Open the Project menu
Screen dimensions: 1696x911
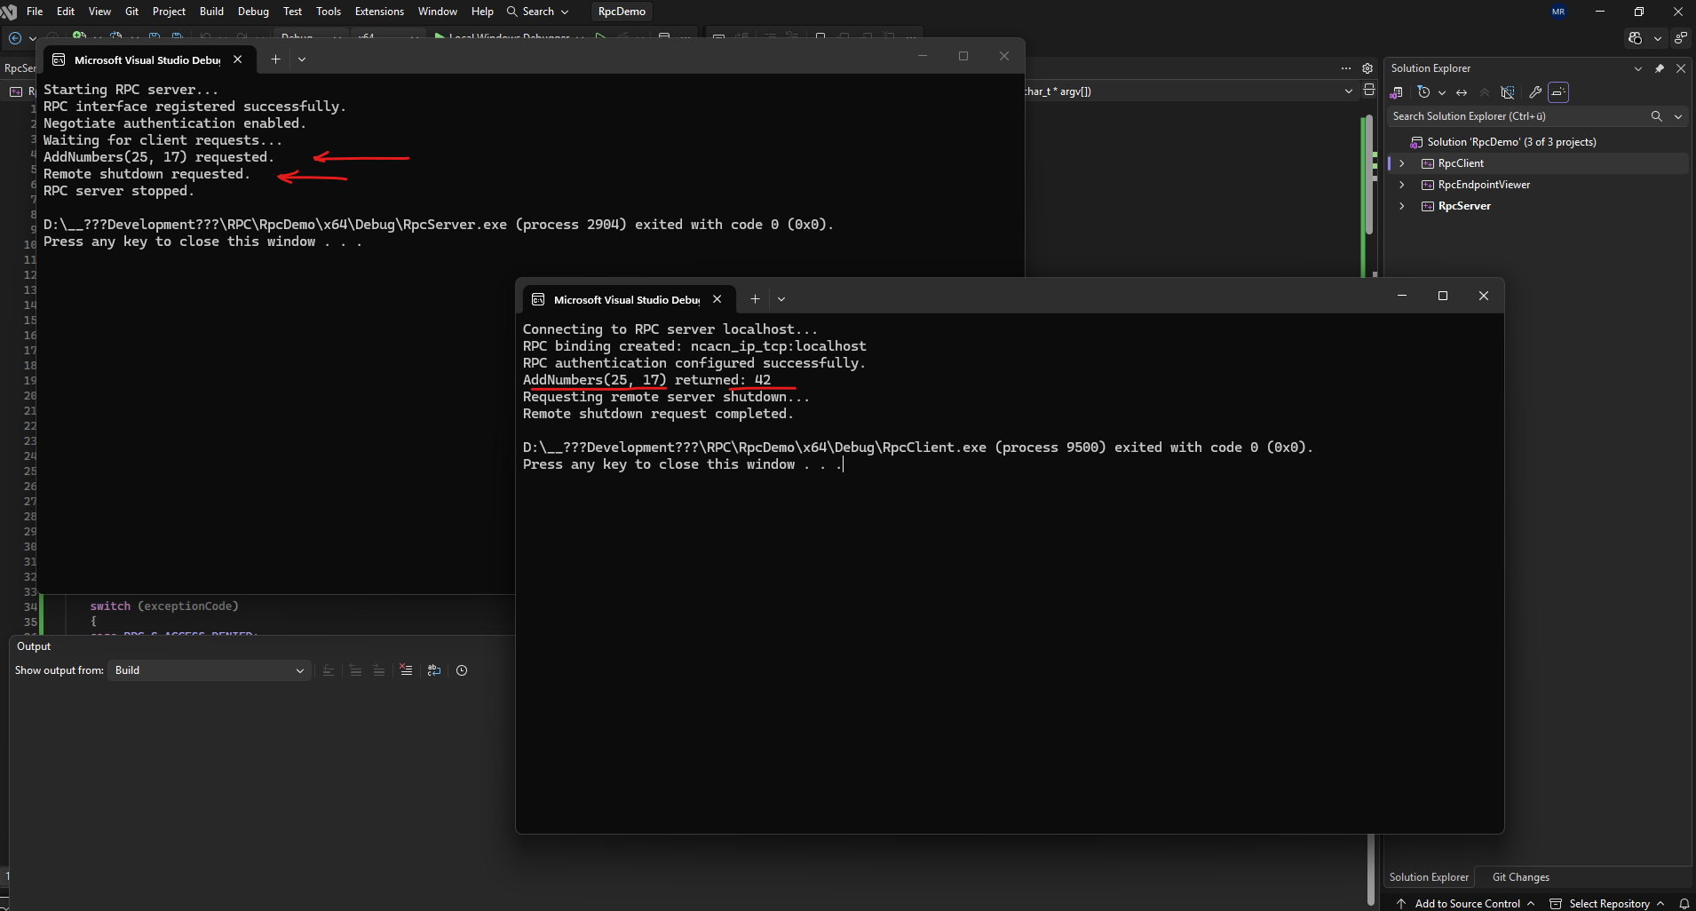169,12
